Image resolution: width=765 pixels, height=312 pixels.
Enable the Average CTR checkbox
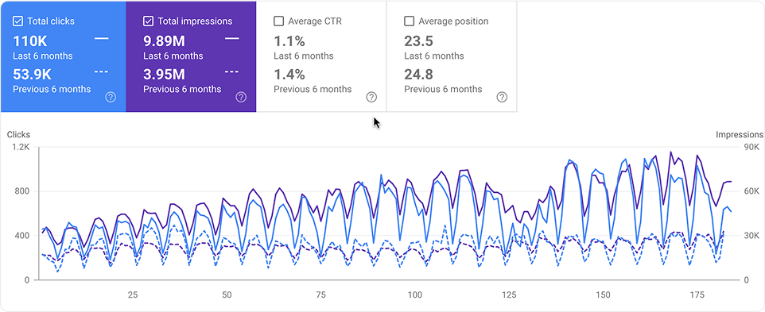(x=278, y=21)
